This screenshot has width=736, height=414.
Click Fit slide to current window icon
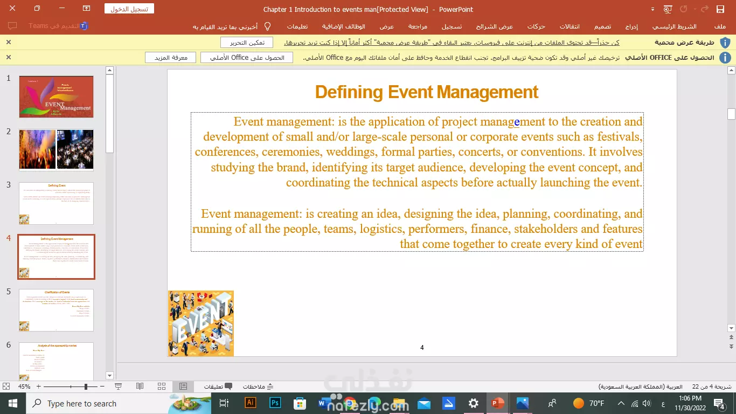coord(6,387)
